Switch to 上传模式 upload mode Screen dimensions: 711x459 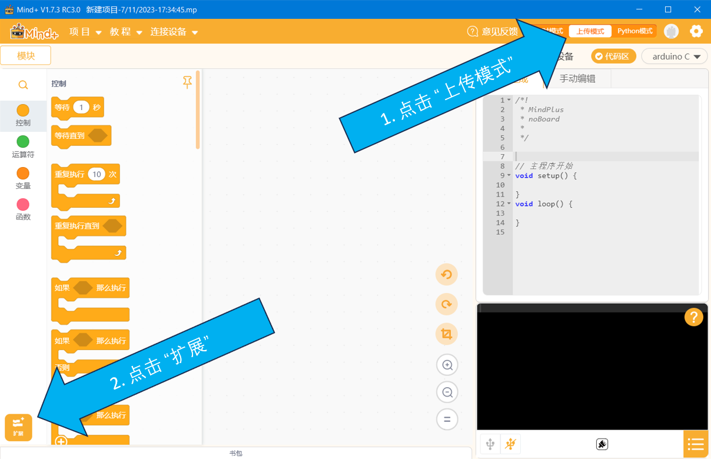(x=590, y=31)
